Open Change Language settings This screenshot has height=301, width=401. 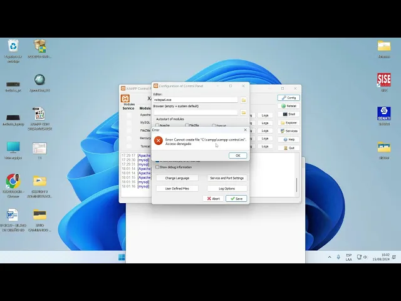tap(177, 178)
